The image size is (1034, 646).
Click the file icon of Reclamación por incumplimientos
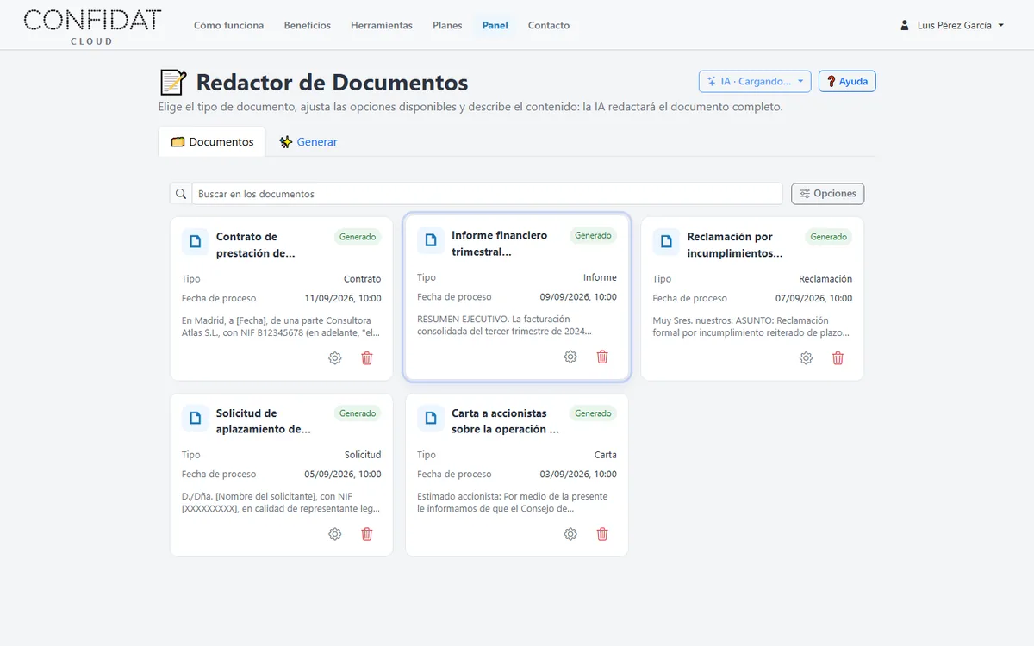point(666,242)
